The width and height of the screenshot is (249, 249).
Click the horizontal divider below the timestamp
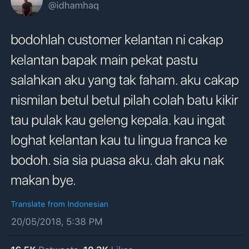125,235
